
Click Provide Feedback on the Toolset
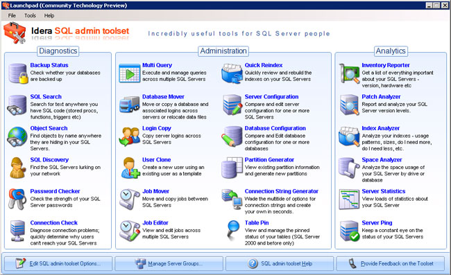391,263
